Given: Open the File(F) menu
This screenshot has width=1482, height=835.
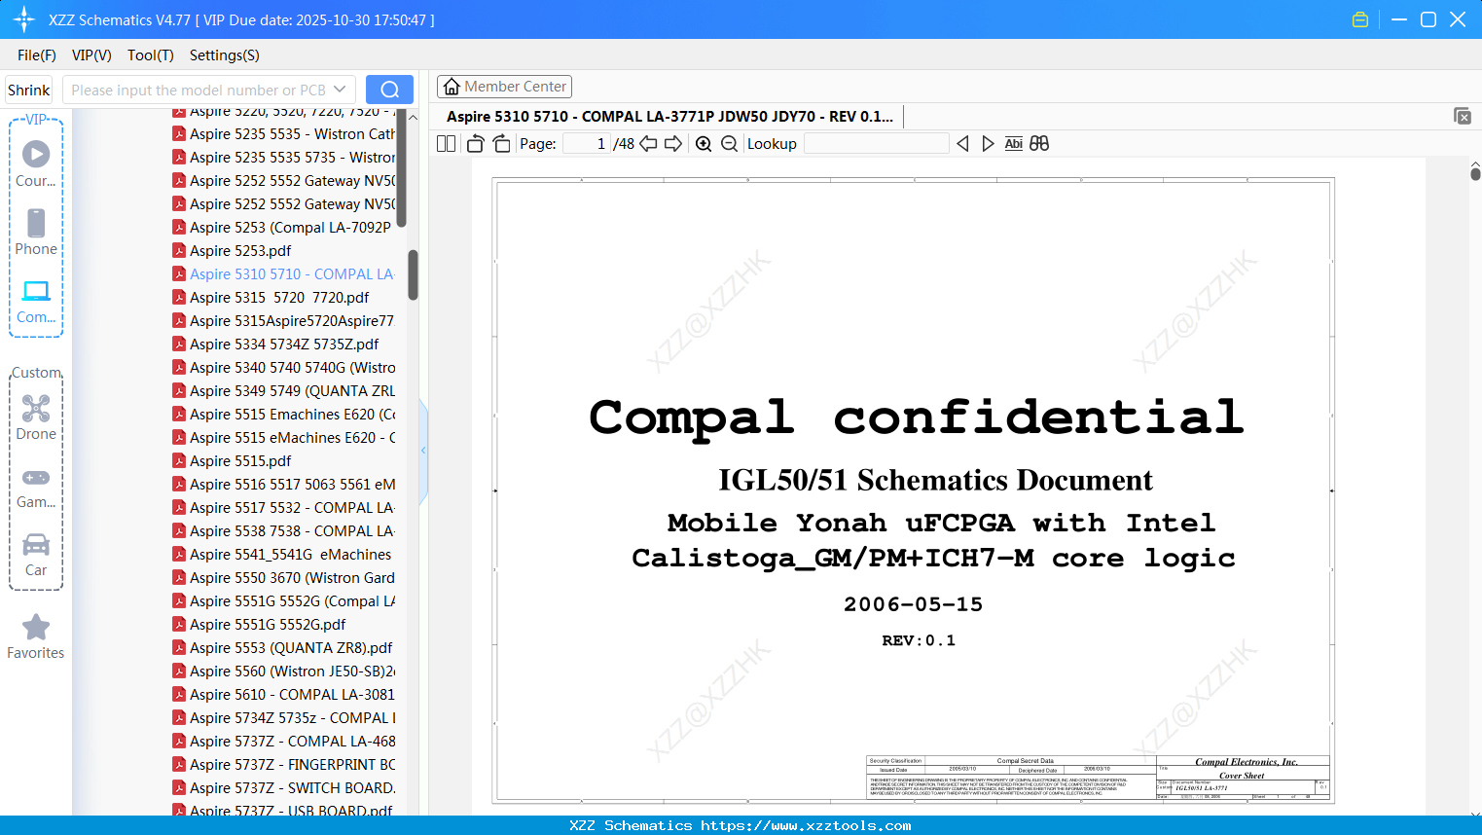Looking at the screenshot, I should 37,55.
